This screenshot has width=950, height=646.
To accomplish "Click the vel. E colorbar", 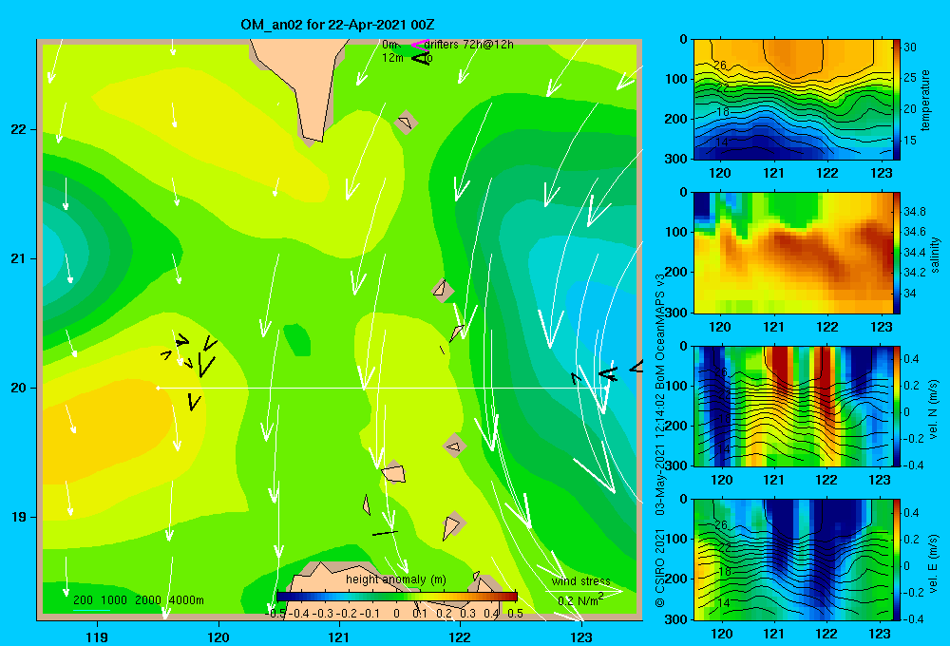I will pos(897,560).
